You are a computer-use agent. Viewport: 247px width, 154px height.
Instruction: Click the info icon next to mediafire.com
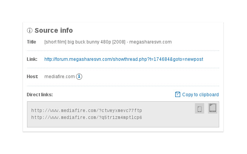pos(79,77)
